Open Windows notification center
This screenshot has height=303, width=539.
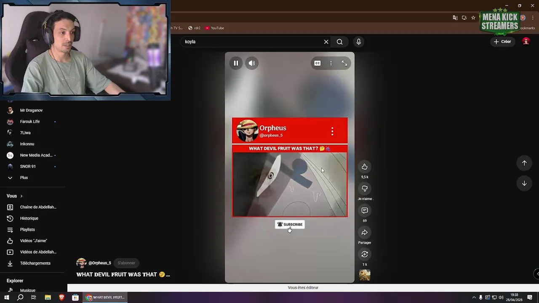[530, 298]
